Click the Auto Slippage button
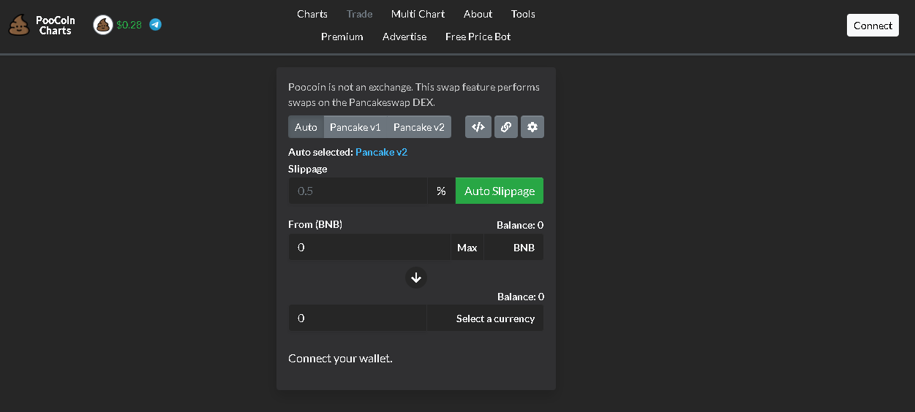Screen dimensions: 915x412 [x=499, y=191]
